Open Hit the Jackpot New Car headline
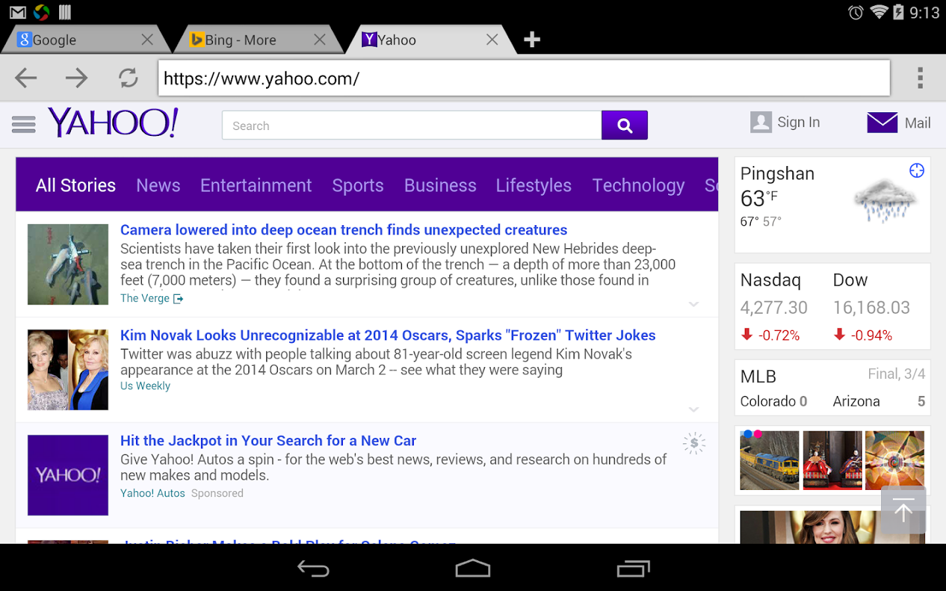The image size is (946, 591). [x=268, y=441]
